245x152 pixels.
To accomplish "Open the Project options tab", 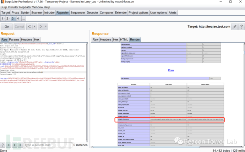I will point(138,13).
